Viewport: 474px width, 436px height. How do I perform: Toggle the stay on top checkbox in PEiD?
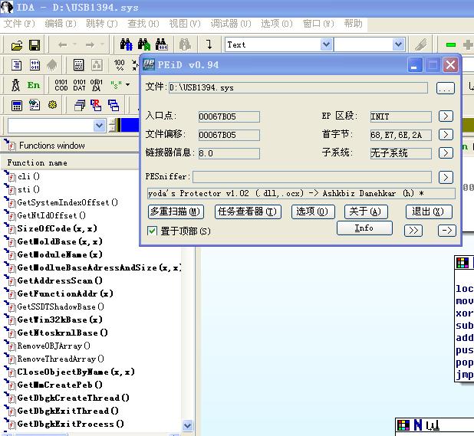click(152, 231)
